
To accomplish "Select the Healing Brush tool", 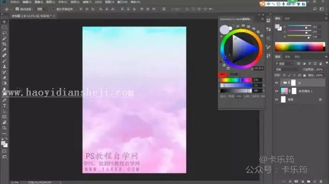I will click(4, 55).
